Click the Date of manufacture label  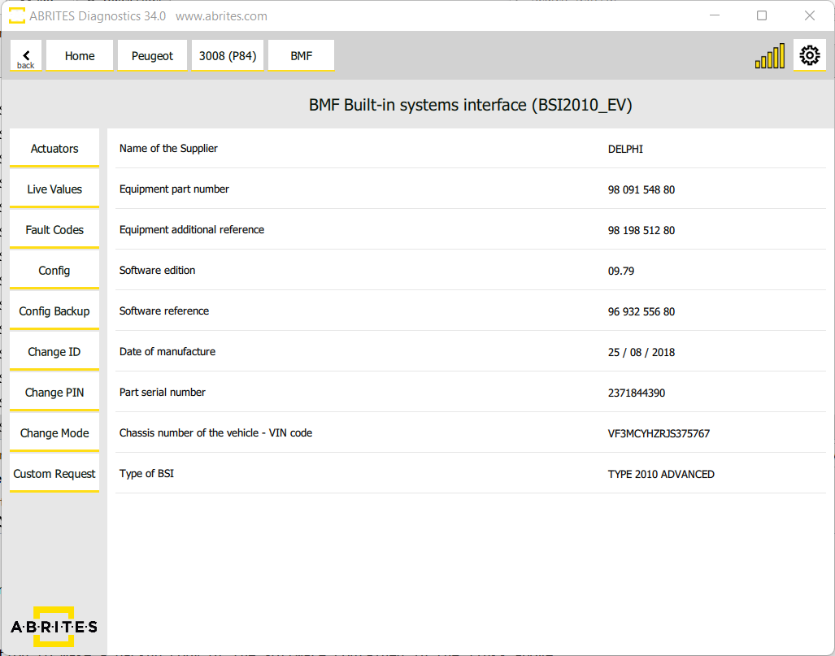pos(167,351)
